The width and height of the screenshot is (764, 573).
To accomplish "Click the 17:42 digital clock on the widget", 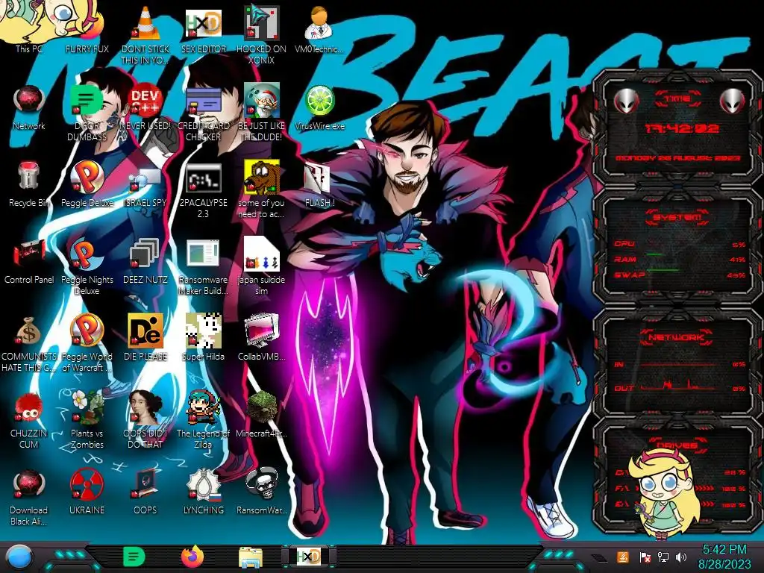I will pos(681,128).
